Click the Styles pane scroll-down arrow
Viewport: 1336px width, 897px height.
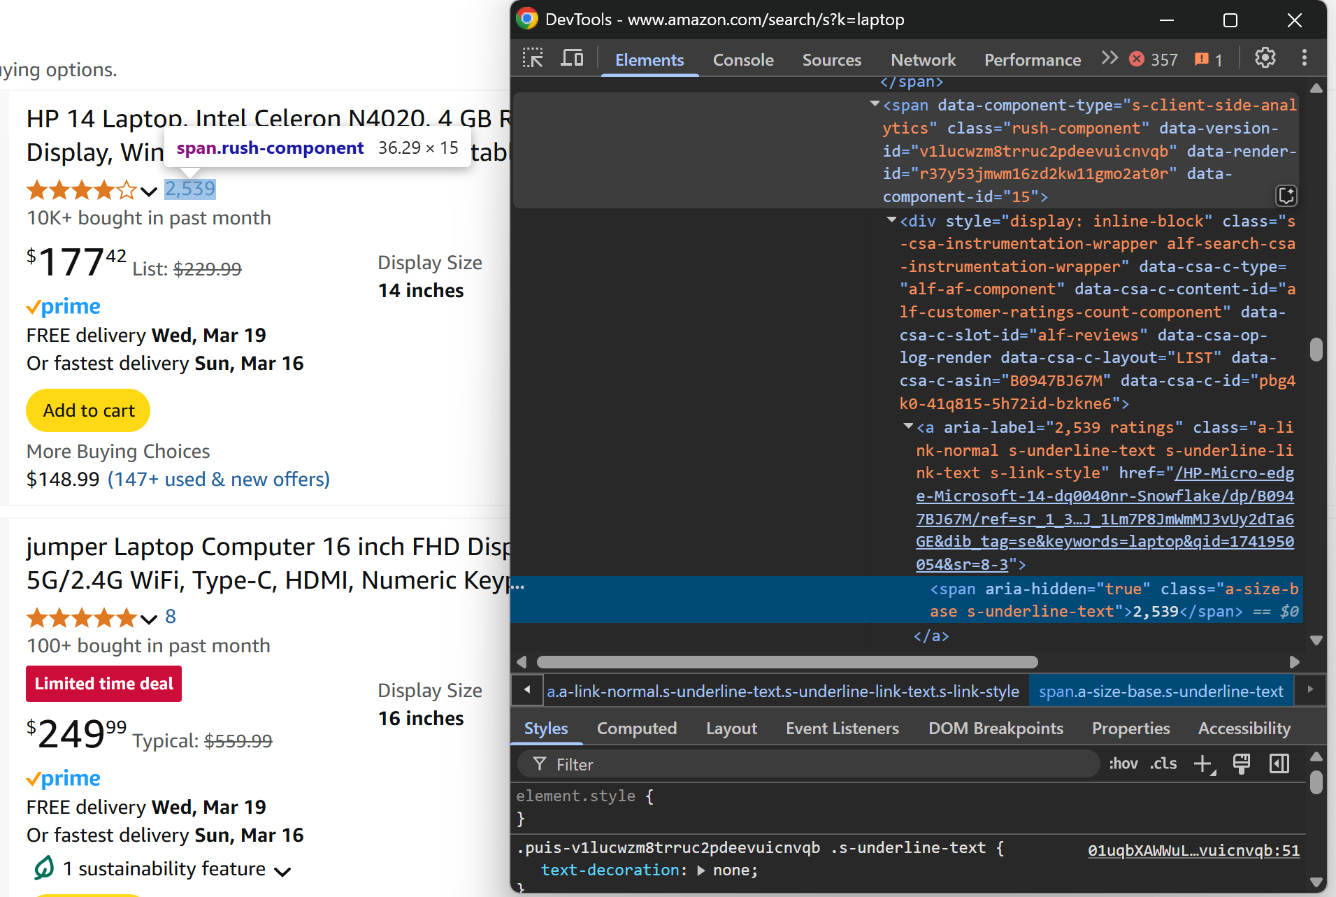click(1316, 882)
